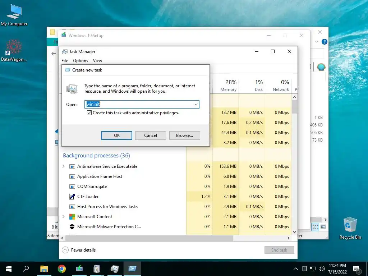Switch explorer to large icons view
The height and width of the screenshot is (276, 368).
(323, 227)
